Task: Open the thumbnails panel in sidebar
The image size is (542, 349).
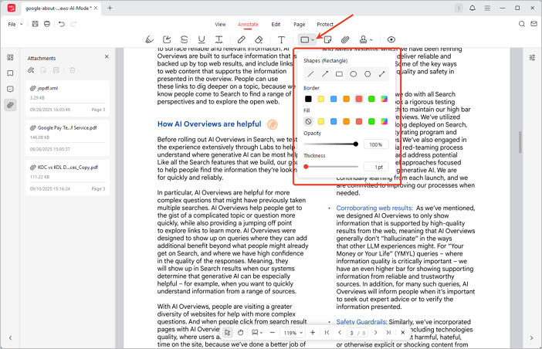Action: [10, 57]
